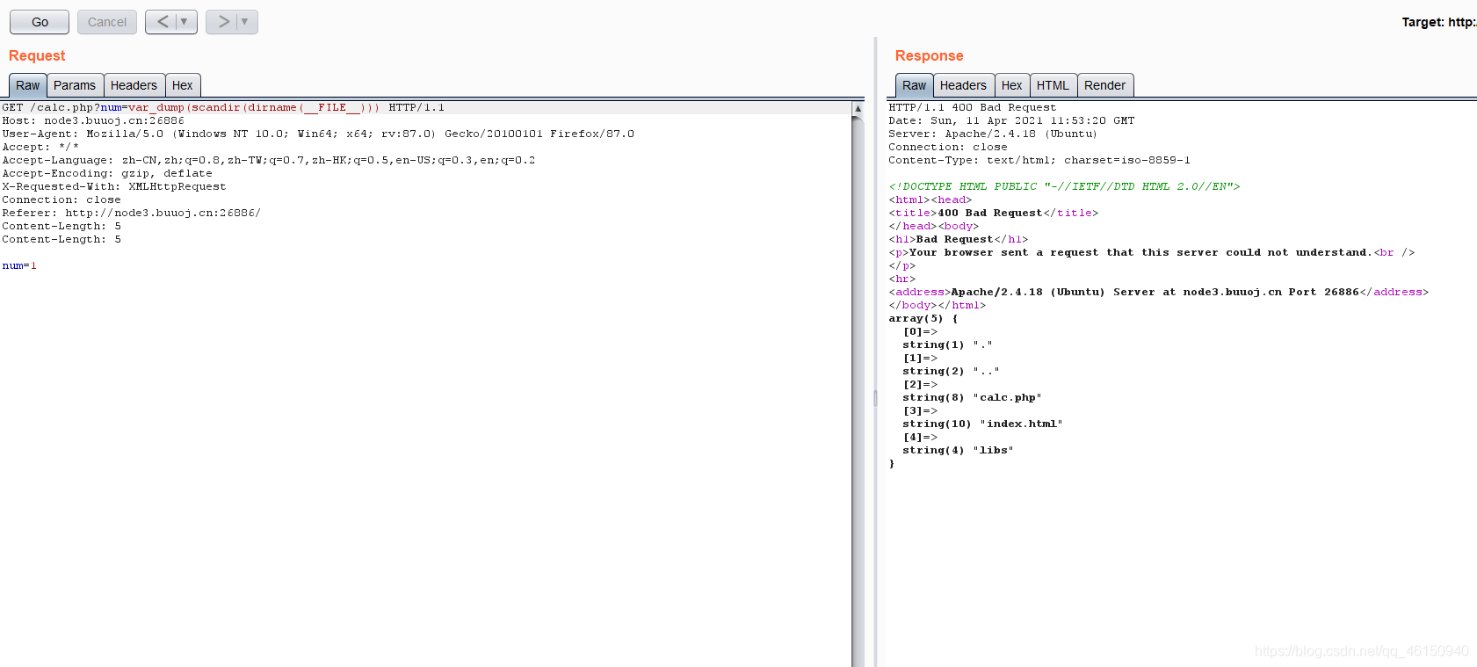
Task: Select the Response Raw tab
Action: pos(915,85)
